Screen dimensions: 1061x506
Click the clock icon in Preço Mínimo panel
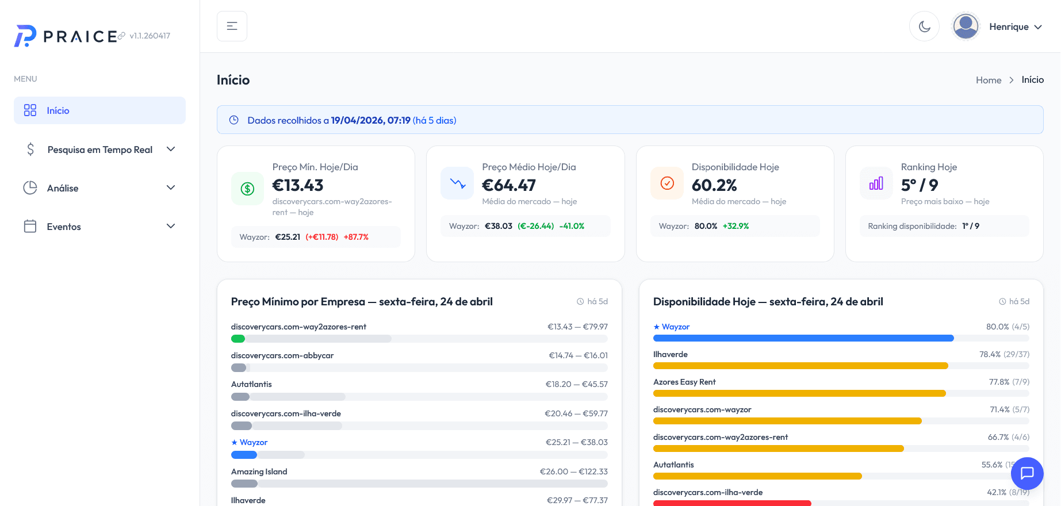click(x=580, y=302)
